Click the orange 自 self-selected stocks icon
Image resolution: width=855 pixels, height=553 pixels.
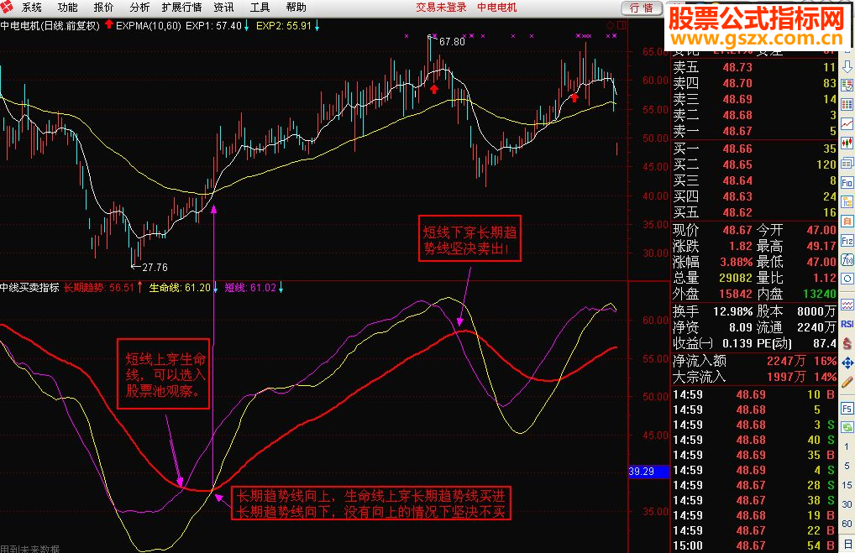pyautogui.click(x=847, y=222)
